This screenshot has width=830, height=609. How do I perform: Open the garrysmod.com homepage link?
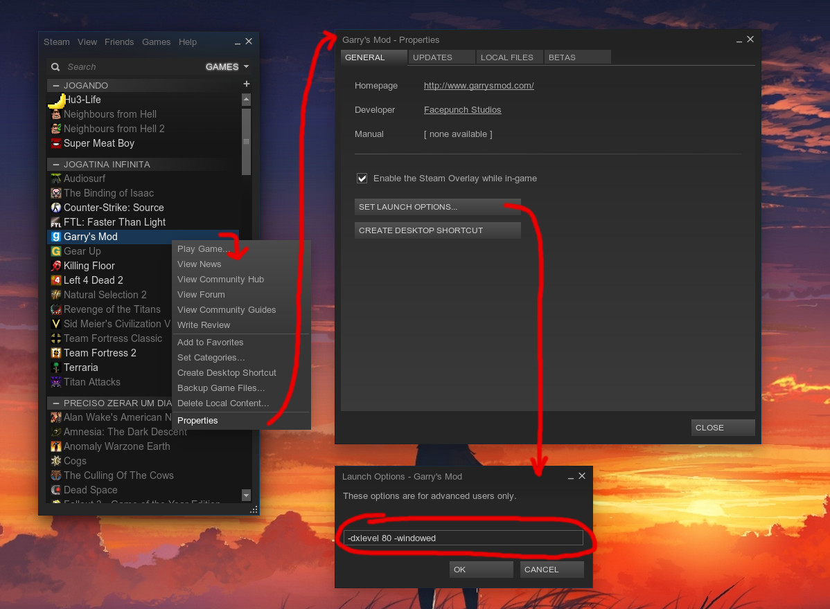coord(479,86)
